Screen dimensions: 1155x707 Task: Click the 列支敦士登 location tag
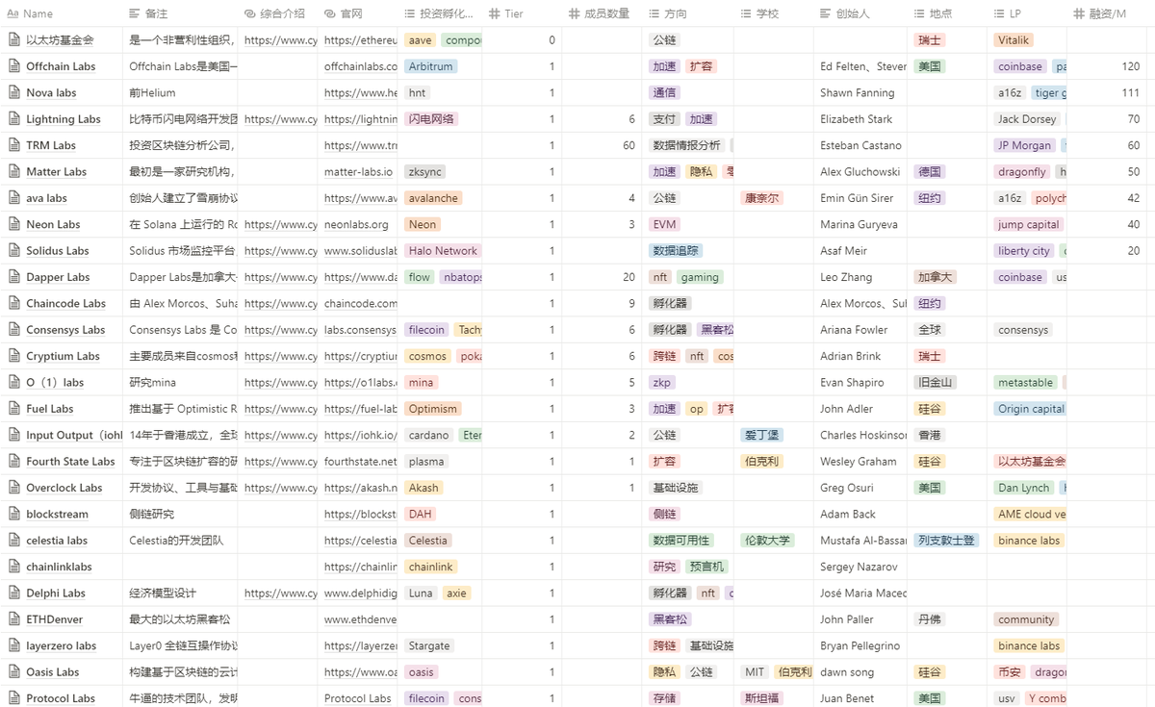pyautogui.click(x=946, y=541)
